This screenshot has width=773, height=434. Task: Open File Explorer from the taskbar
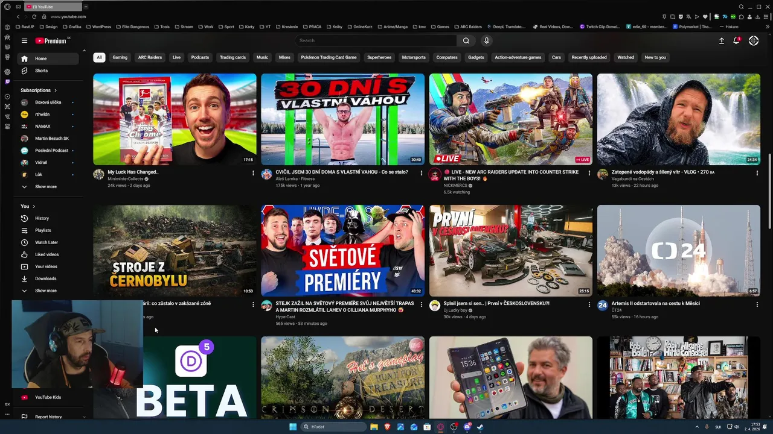tap(374, 427)
